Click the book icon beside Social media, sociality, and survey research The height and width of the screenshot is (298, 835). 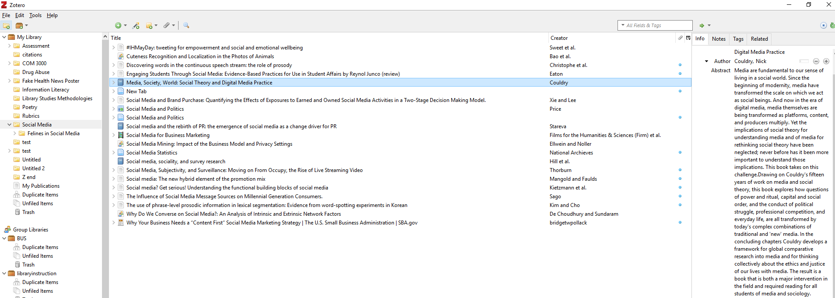tap(121, 161)
